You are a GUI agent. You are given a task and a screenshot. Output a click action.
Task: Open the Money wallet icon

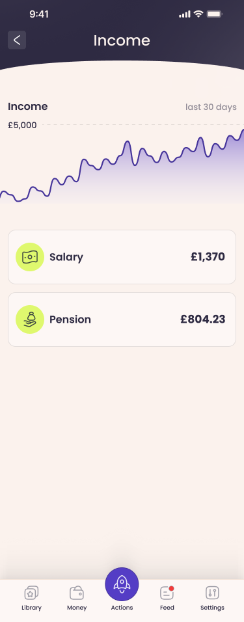77,593
